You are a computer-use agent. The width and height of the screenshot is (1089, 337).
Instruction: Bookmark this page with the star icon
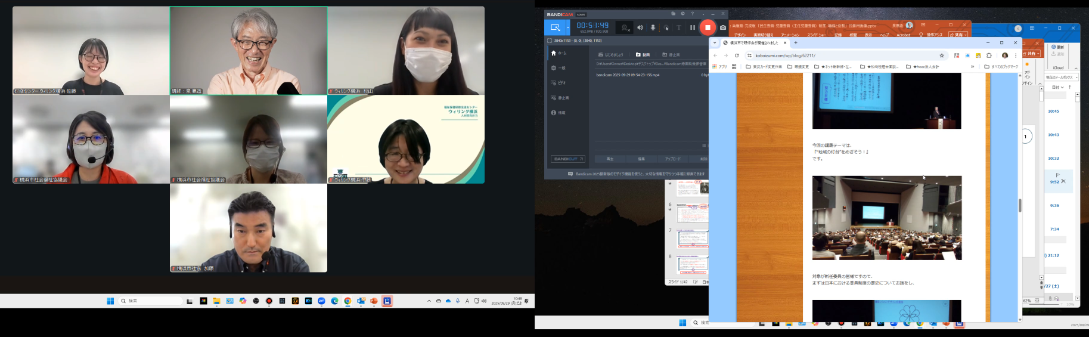[x=942, y=55]
